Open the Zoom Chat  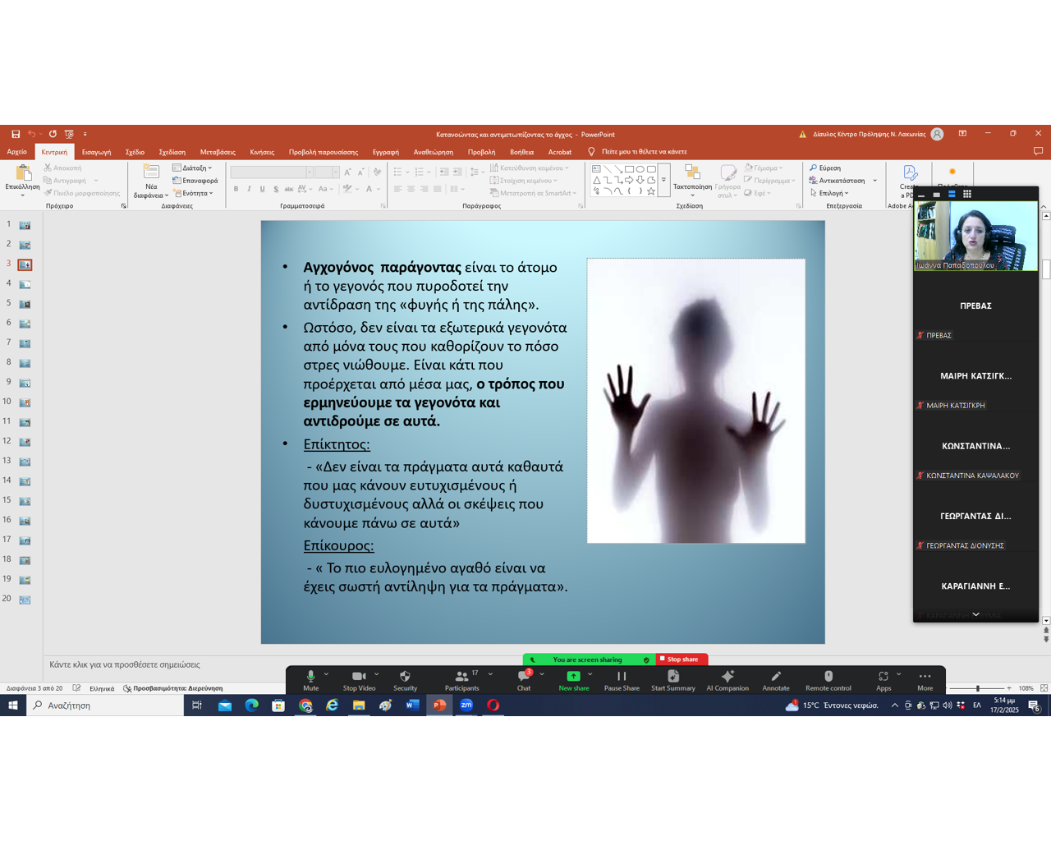click(x=524, y=677)
